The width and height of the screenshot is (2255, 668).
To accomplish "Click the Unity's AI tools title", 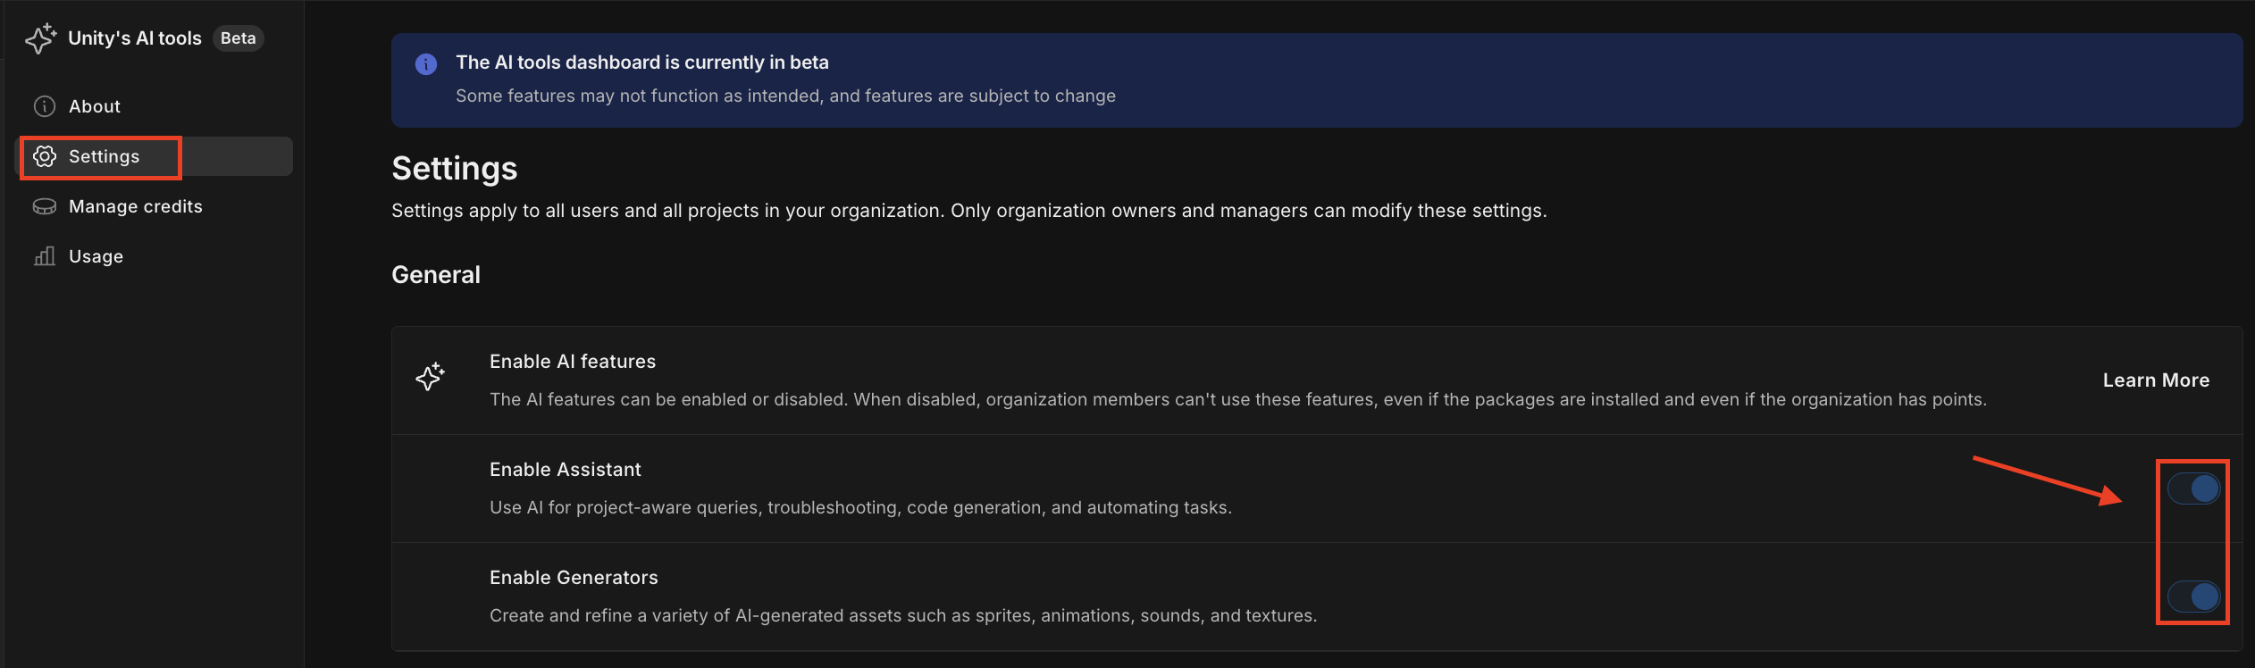I will pos(135,38).
